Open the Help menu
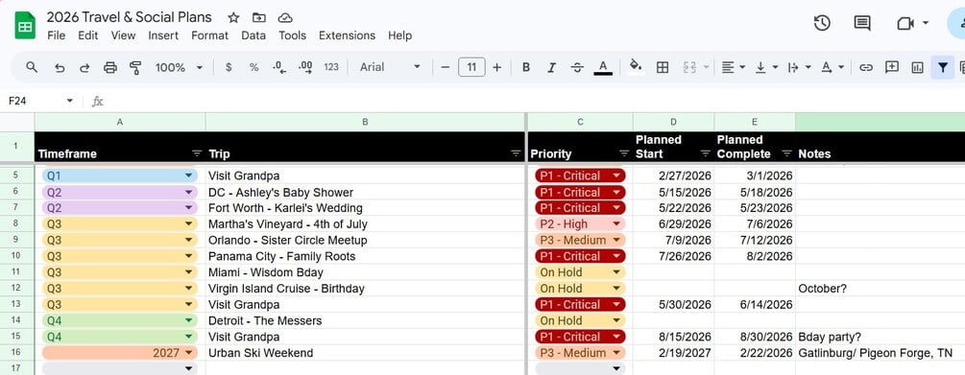Viewport: 965px width, 375px height. (x=399, y=35)
